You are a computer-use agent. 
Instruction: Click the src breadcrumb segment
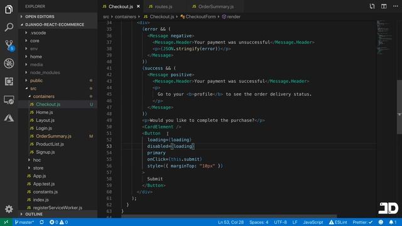[106, 17]
